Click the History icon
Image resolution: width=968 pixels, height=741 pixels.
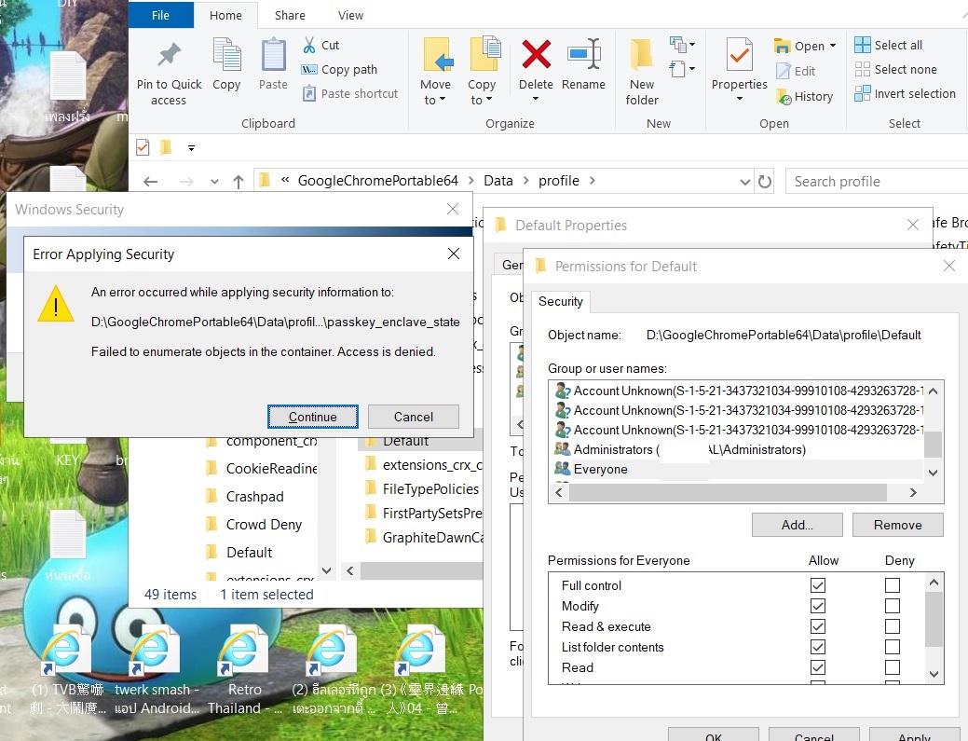tap(783, 97)
